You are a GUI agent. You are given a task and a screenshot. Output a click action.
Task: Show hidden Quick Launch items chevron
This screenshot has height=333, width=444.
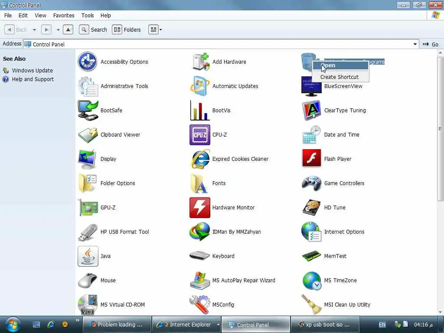tap(77, 320)
